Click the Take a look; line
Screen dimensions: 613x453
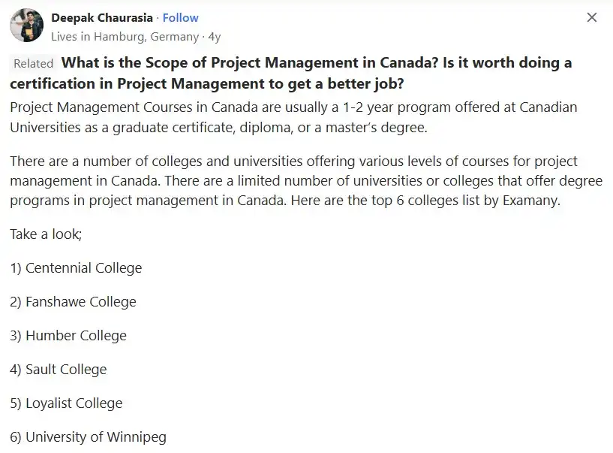46,234
